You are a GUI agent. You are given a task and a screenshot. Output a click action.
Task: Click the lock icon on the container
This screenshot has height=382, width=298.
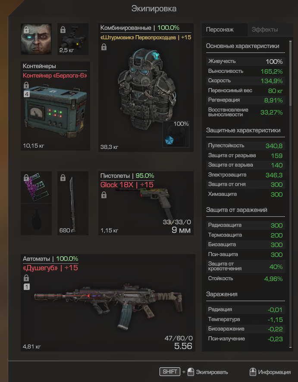point(26,85)
